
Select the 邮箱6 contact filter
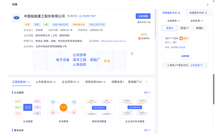[200, 28]
